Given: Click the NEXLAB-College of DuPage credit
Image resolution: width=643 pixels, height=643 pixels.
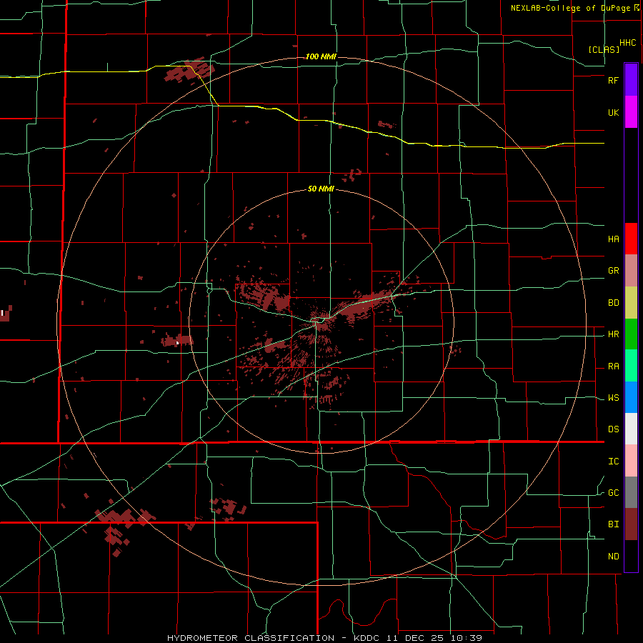Looking at the screenshot, I should click(x=574, y=8).
